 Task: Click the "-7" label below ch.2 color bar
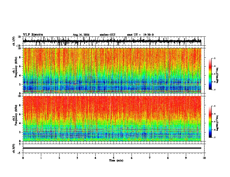point(214,137)
